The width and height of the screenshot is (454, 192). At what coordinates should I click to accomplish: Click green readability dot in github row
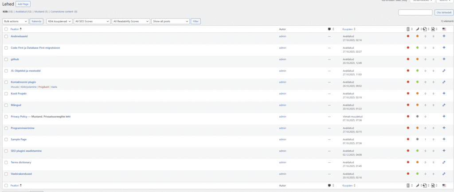(417, 59)
